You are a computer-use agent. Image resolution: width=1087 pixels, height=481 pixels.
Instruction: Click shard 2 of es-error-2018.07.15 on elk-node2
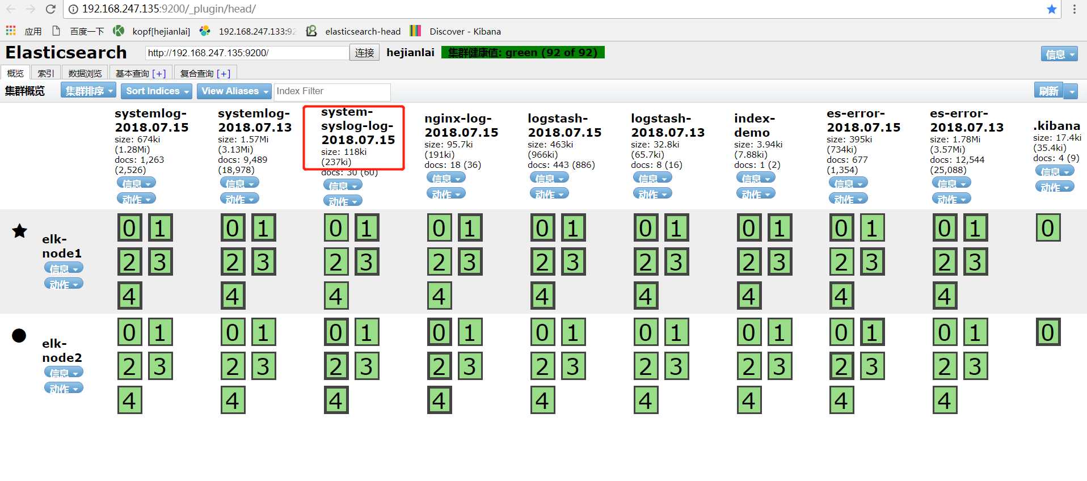(x=841, y=366)
